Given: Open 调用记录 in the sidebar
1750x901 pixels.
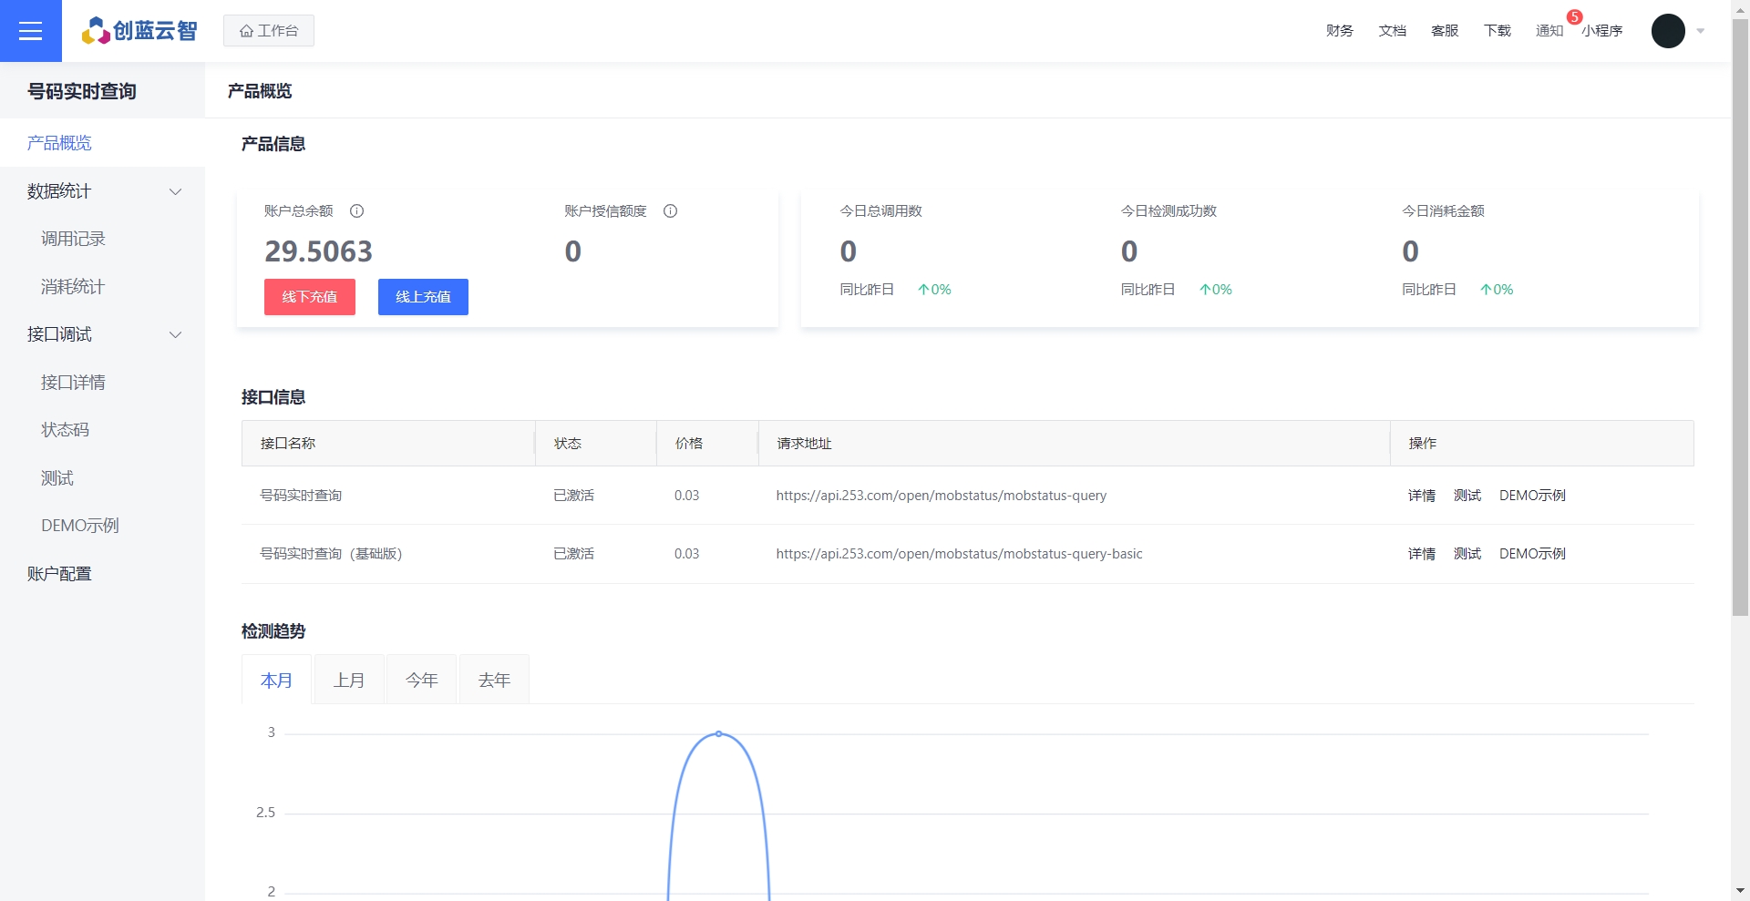Looking at the screenshot, I should tap(73, 239).
